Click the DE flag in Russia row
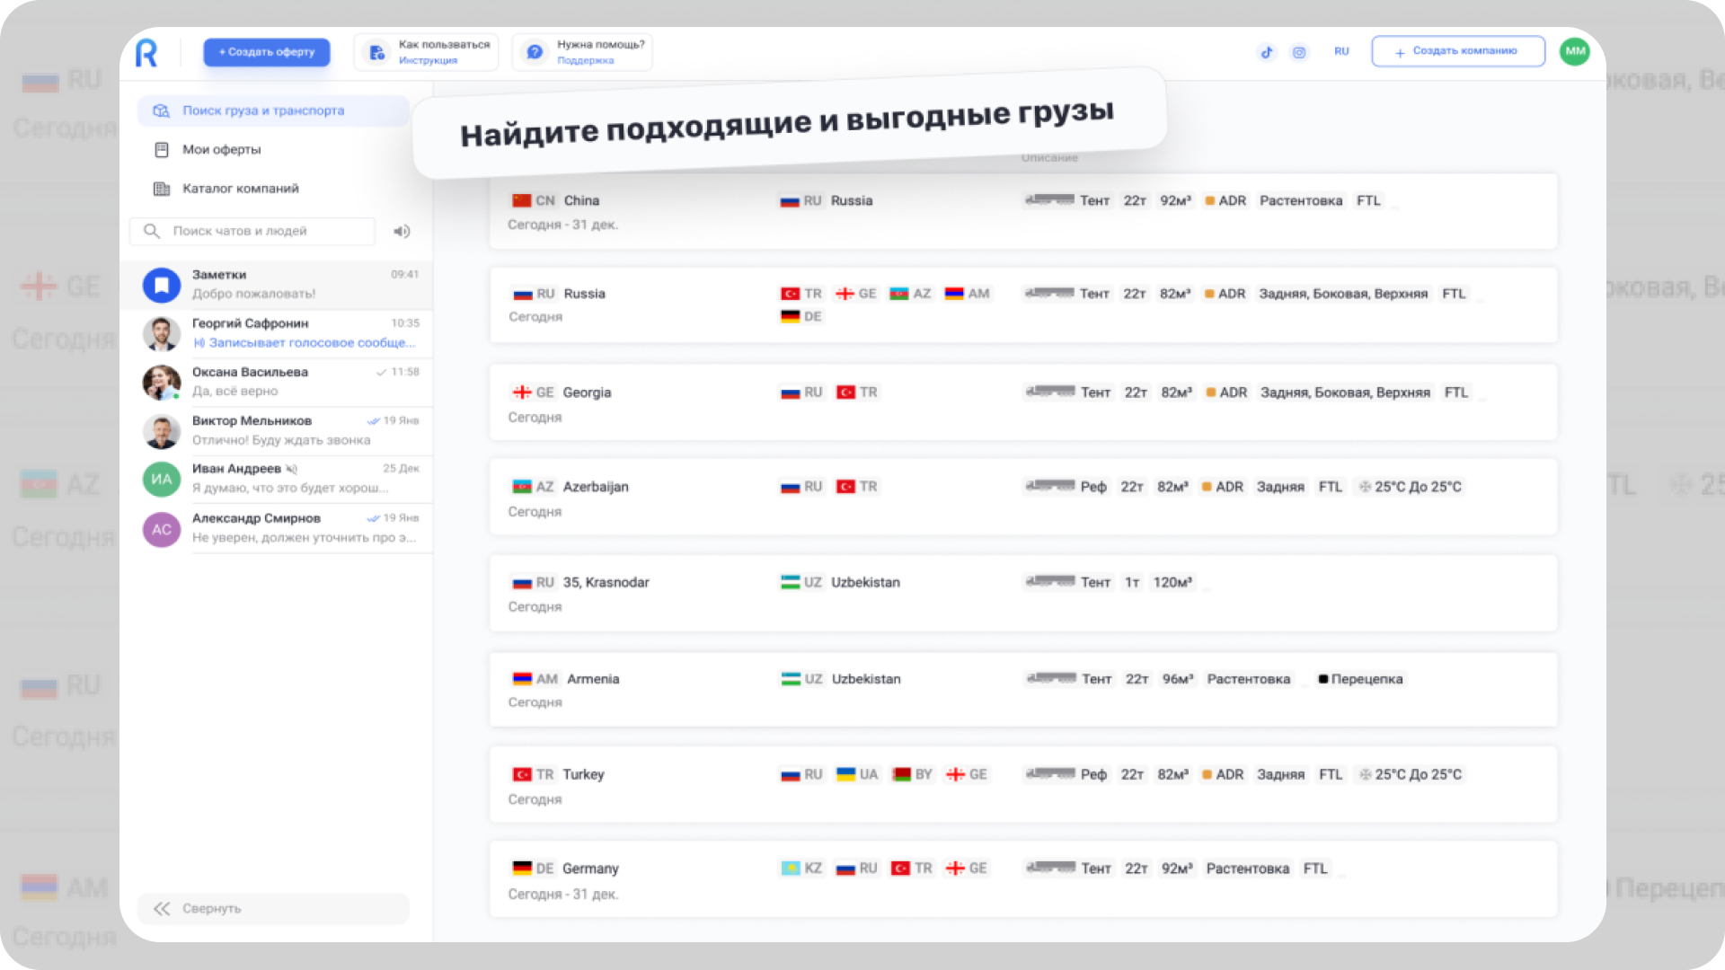The image size is (1725, 970). (791, 316)
